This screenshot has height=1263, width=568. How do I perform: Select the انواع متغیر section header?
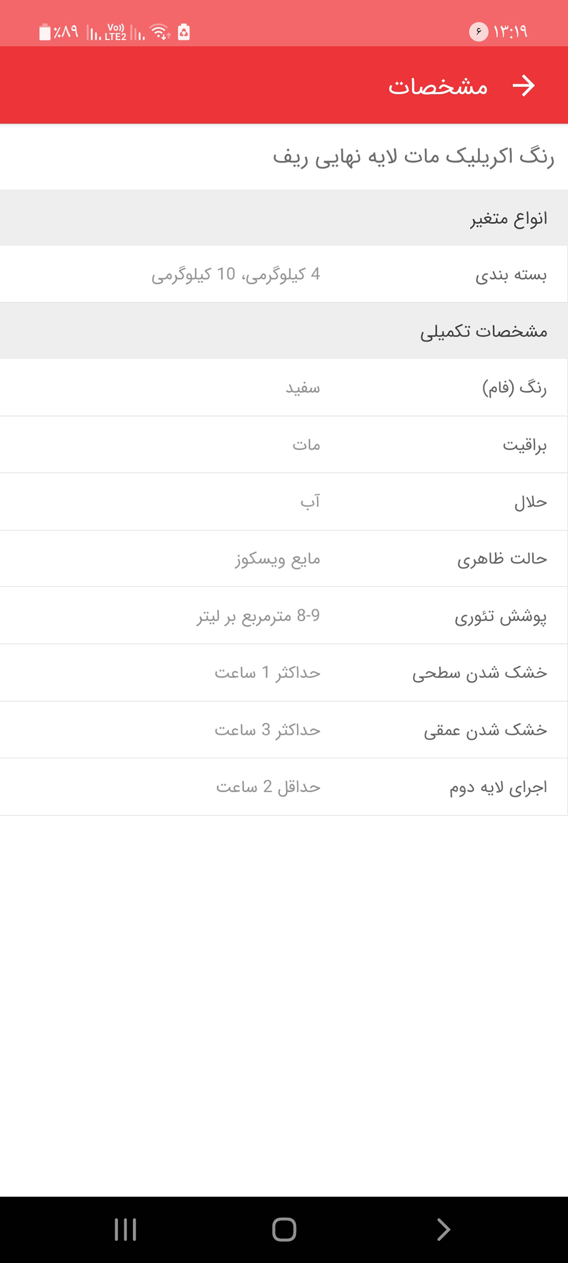point(284,218)
